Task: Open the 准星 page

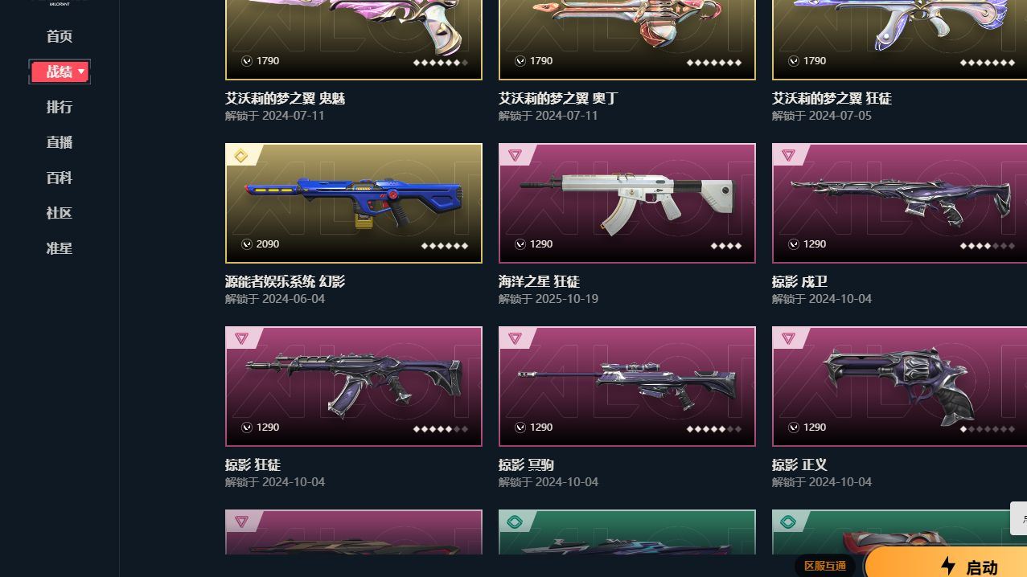Action: click(x=60, y=248)
